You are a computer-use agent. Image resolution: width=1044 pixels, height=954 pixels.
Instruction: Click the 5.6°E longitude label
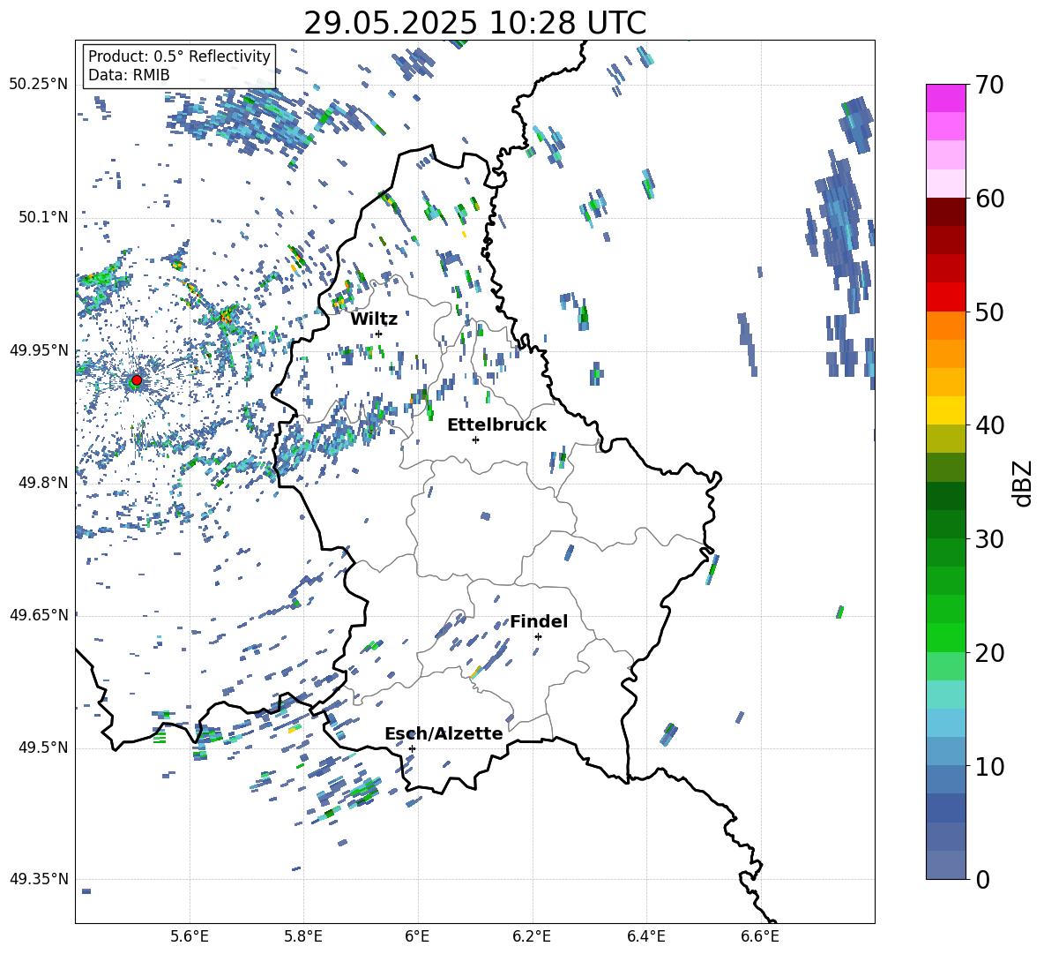coord(190,936)
